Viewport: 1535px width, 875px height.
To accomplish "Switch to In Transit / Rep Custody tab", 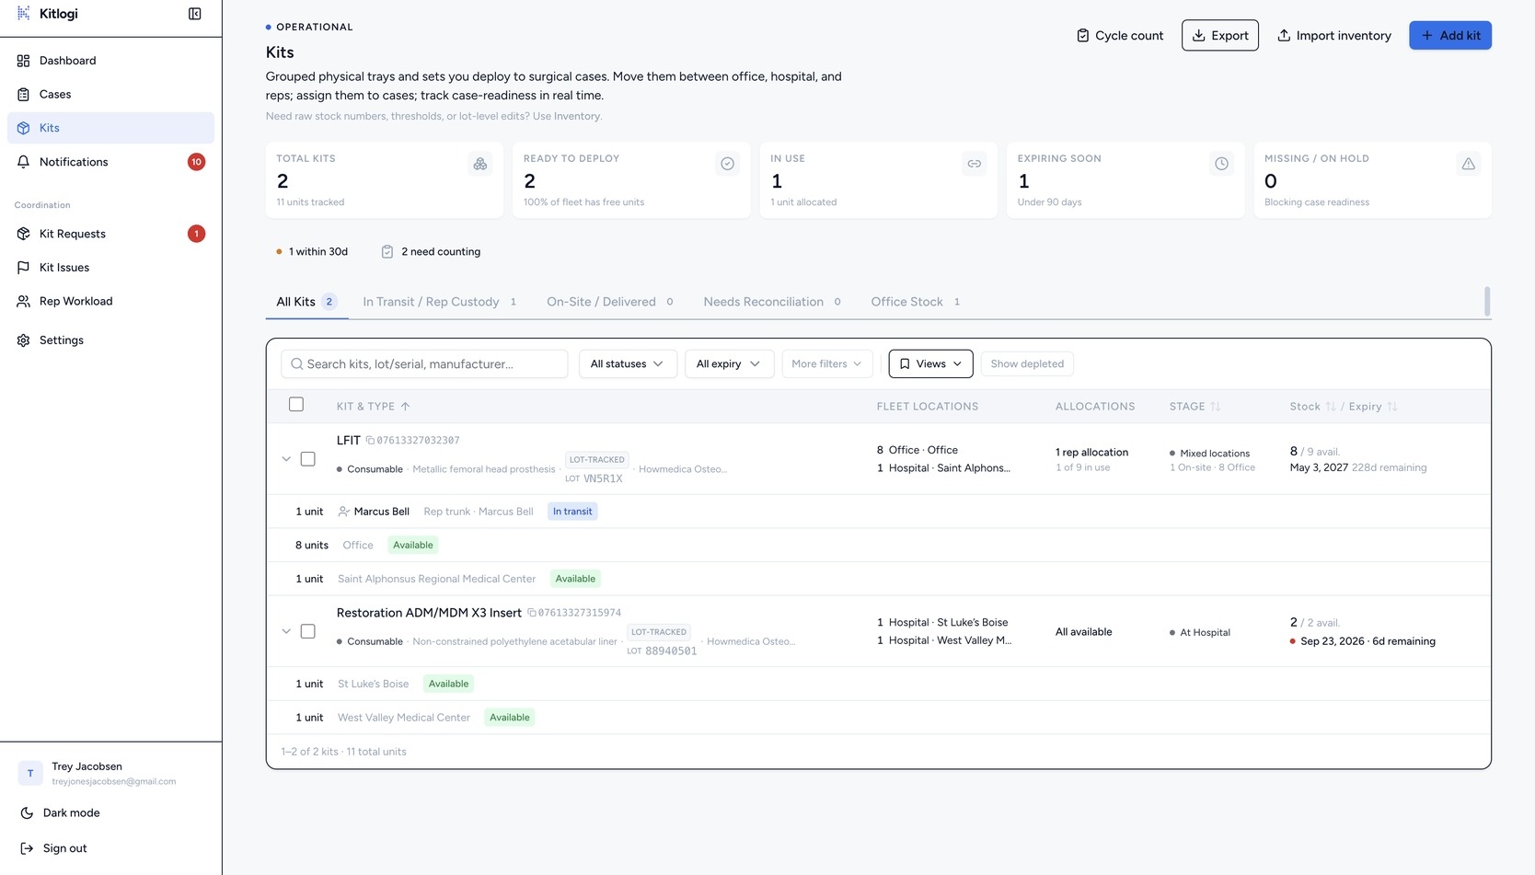I will pos(440,302).
